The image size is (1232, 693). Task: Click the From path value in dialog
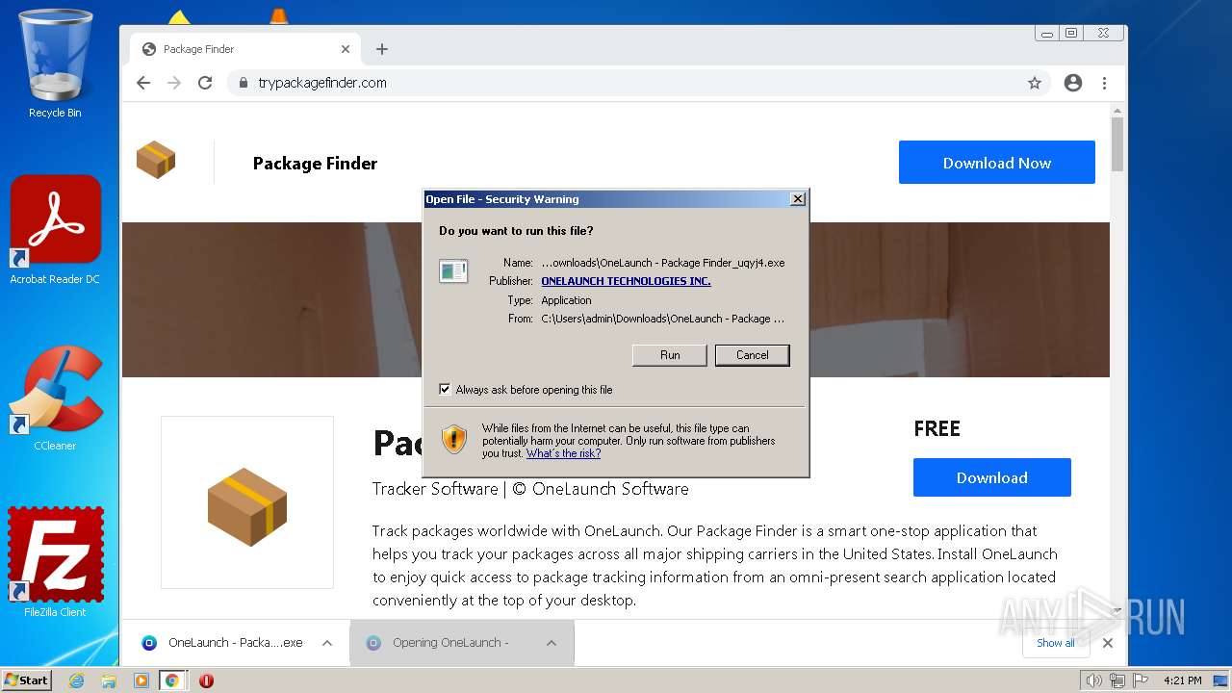[663, 319]
